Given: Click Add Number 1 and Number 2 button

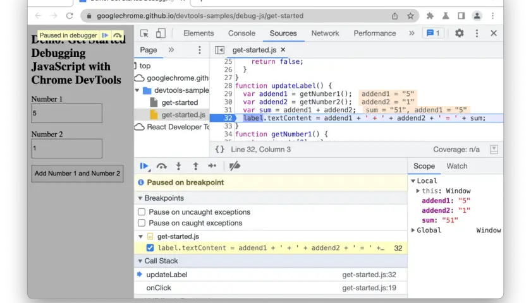Looking at the screenshot, I should click(77, 174).
